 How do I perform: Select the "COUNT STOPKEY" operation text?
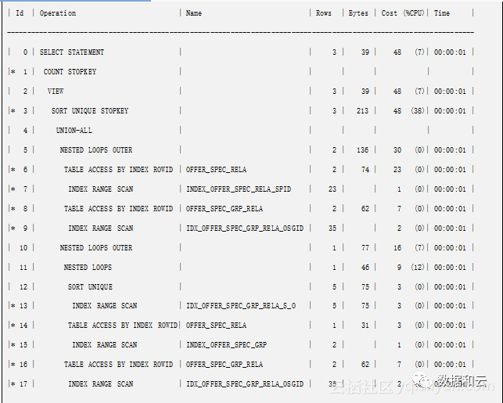click(x=70, y=71)
